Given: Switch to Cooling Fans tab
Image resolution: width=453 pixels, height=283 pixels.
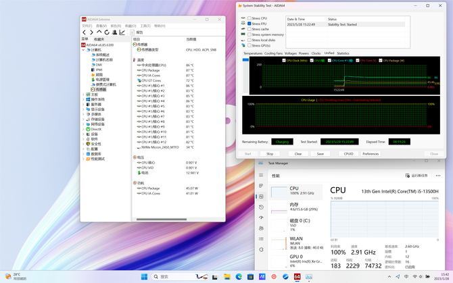Looking at the screenshot, I should click(x=273, y=53).
